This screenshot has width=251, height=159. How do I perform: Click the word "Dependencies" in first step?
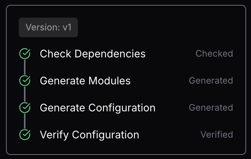[110, 54]
